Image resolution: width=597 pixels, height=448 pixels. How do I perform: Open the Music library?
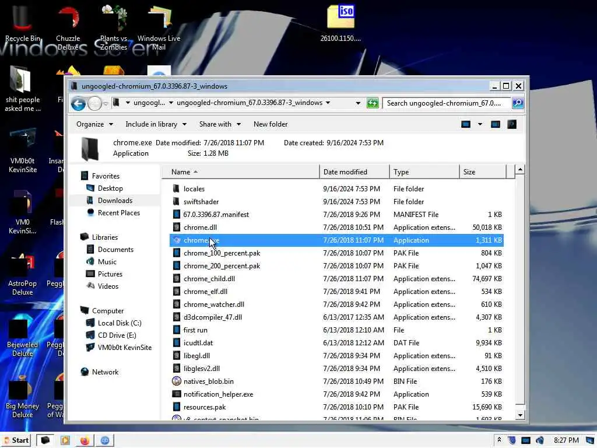pyautogui.click(x=107, y=262)
